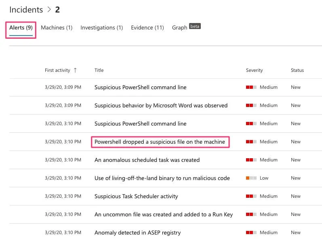Open Anomaly detected in ASEP registry alert

(137, 233)
